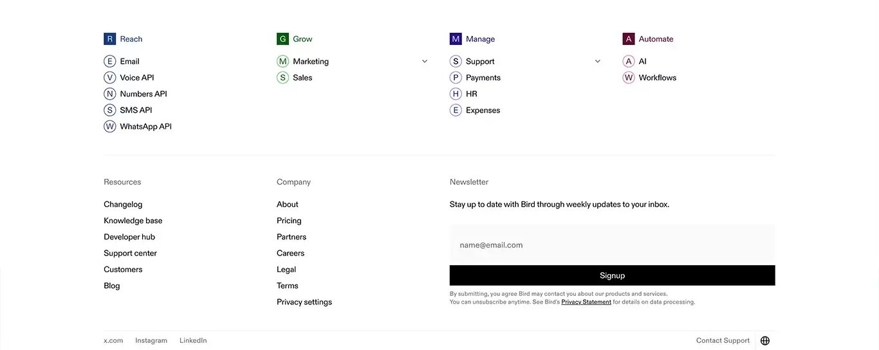The height and width of the screenshot is (350, 879).
Task: Open the Changelog link
Action: 123,205
